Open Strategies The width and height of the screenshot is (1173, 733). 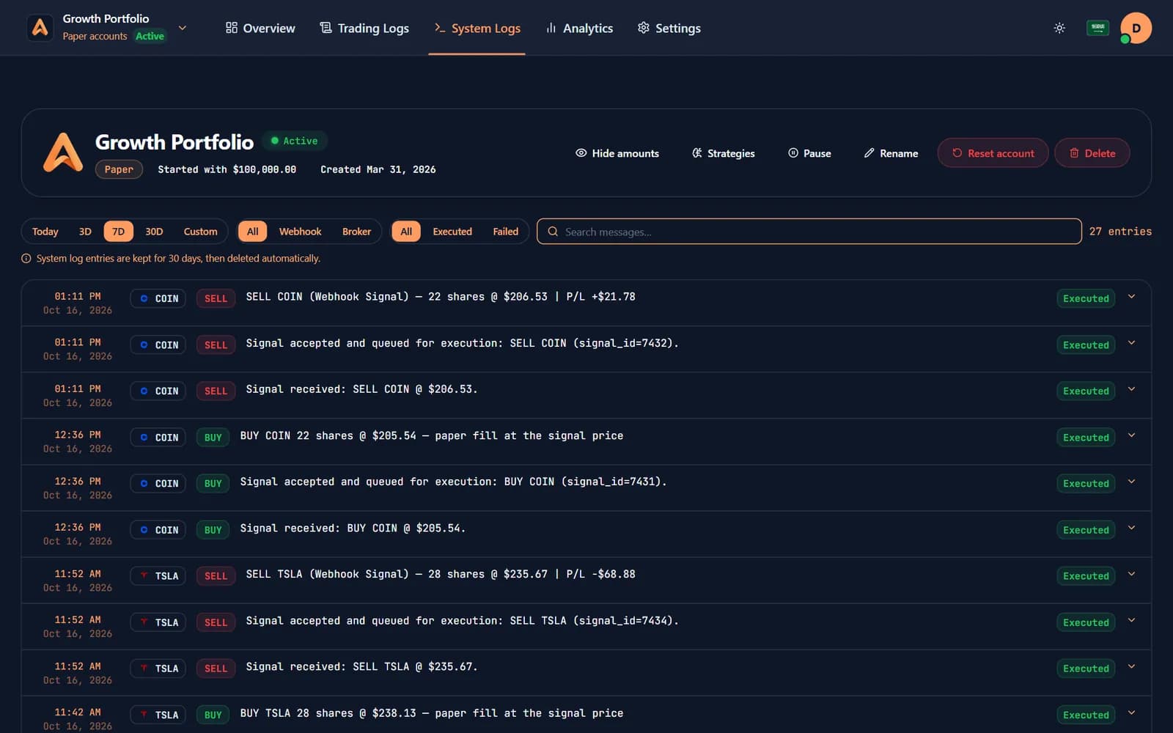point(723,153)
